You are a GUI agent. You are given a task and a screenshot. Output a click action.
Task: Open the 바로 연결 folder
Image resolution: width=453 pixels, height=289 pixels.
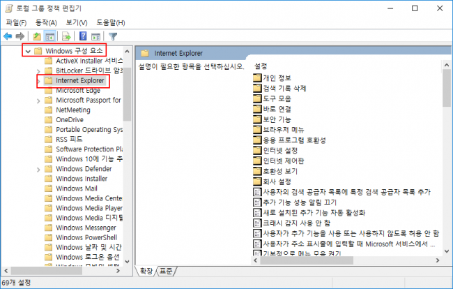(272, 109)
